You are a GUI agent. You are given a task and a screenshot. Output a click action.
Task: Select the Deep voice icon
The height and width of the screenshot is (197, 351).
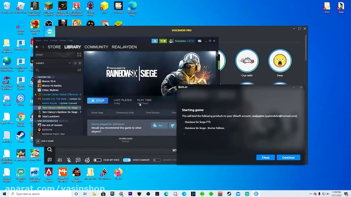point(280,61)
